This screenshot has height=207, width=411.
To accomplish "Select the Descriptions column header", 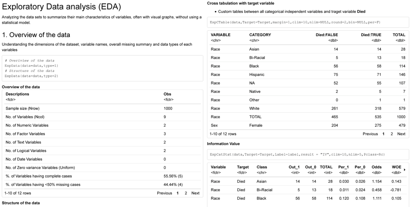I will coord(17,94).
